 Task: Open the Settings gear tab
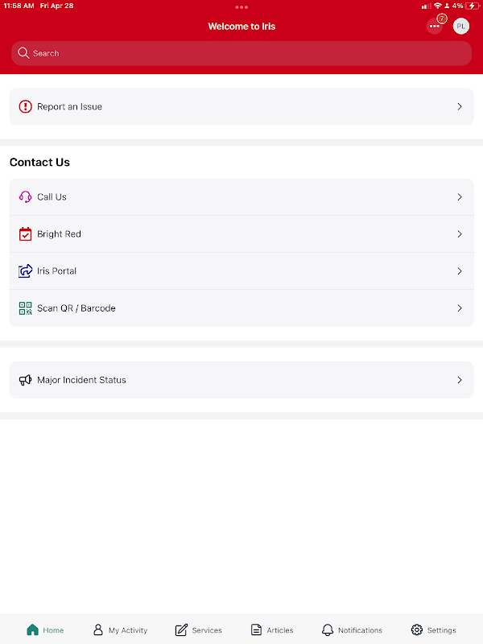pos(433,630)
